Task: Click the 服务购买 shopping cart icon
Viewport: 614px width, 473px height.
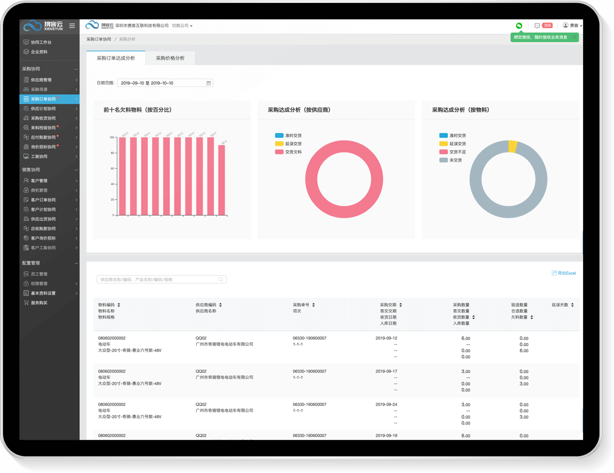Action: [26, 303]
